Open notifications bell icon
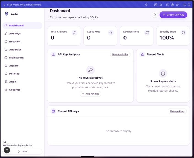Viewport: 194px width, 158px height. click(155, 15)
